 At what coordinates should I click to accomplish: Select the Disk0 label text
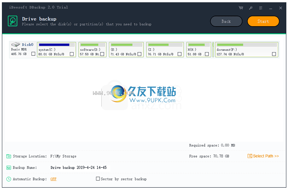[28, 45]
